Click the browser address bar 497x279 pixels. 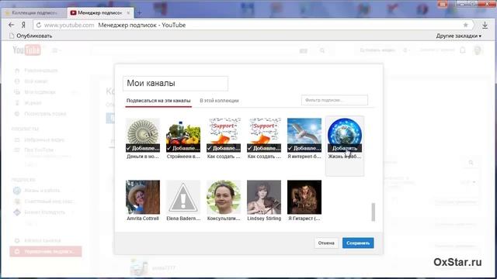(x=254, y=25)
